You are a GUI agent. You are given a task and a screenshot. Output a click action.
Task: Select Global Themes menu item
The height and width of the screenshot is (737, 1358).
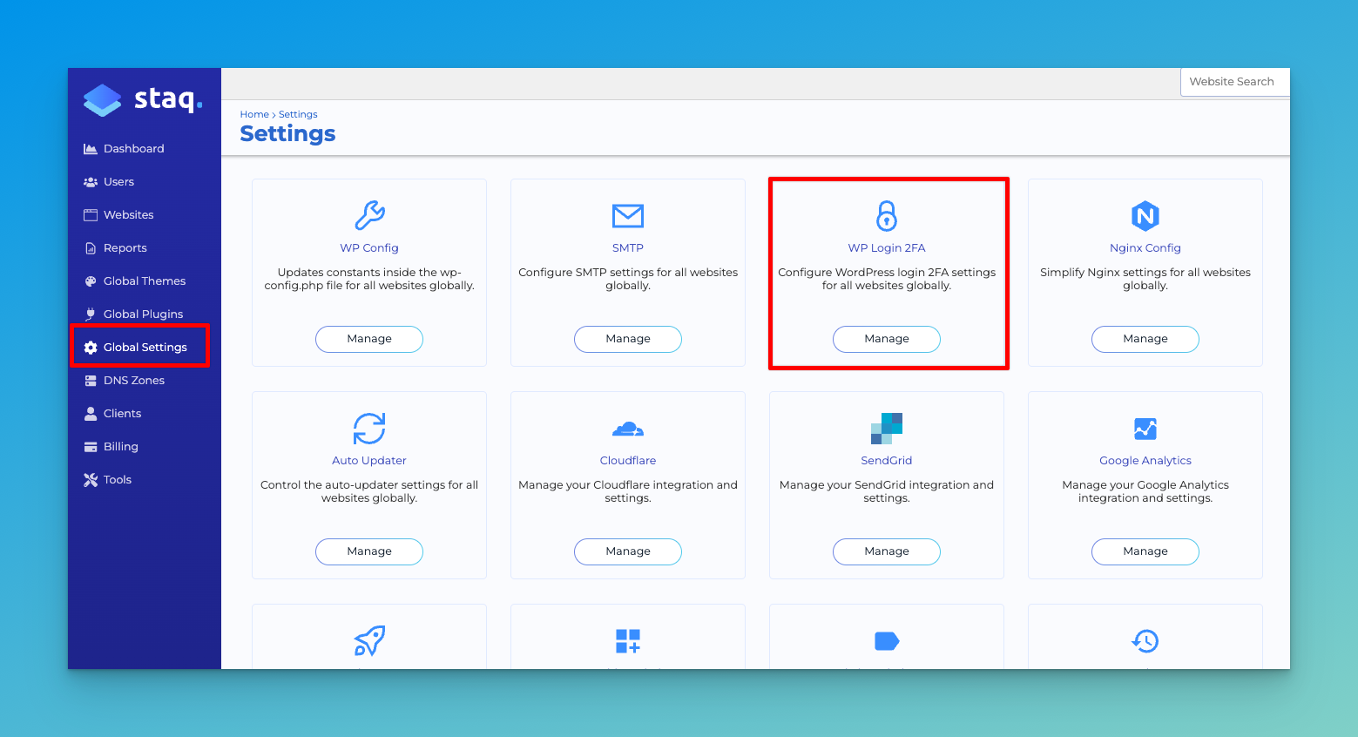tap(145, 281)
